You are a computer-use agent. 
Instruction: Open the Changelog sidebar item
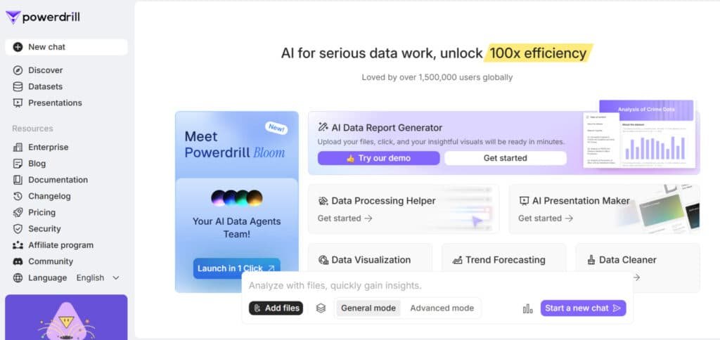(49, 196)
